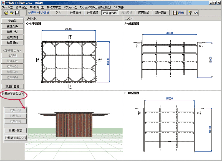The image size is (222, 161).
Task: Click the 処理モードの選択 label
Action: click(39, 13)
